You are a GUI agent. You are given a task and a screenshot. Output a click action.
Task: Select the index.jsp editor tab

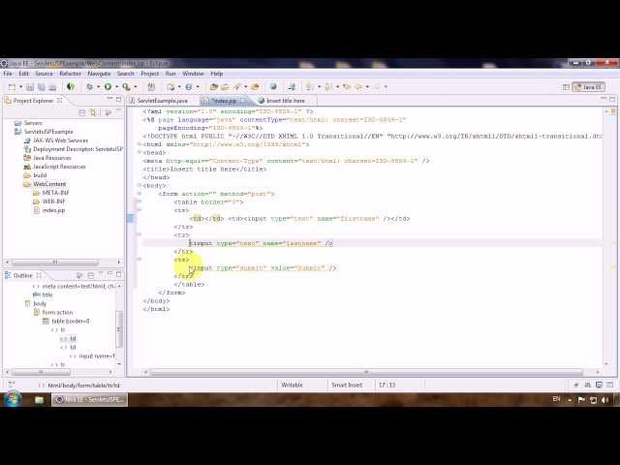click(x=224, y=101)
